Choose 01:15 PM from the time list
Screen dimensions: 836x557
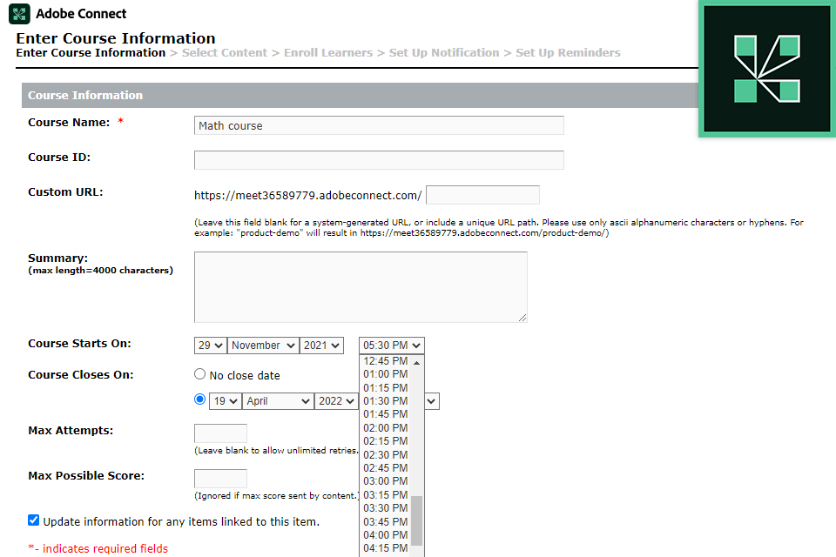[x=386, y=387]
